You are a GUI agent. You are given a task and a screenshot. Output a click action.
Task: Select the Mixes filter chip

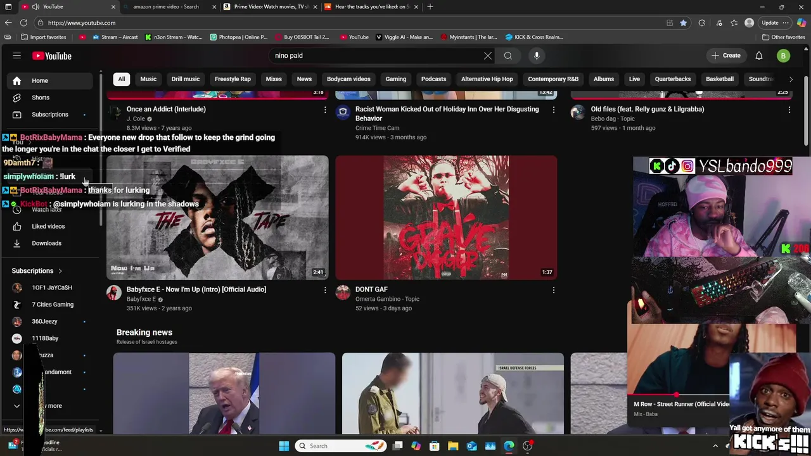(x=274, y=79)
